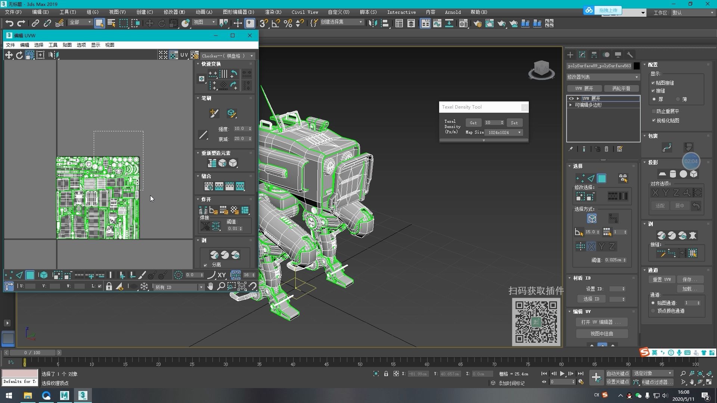Click Set in Texel Density Tool

click(514, 123)
